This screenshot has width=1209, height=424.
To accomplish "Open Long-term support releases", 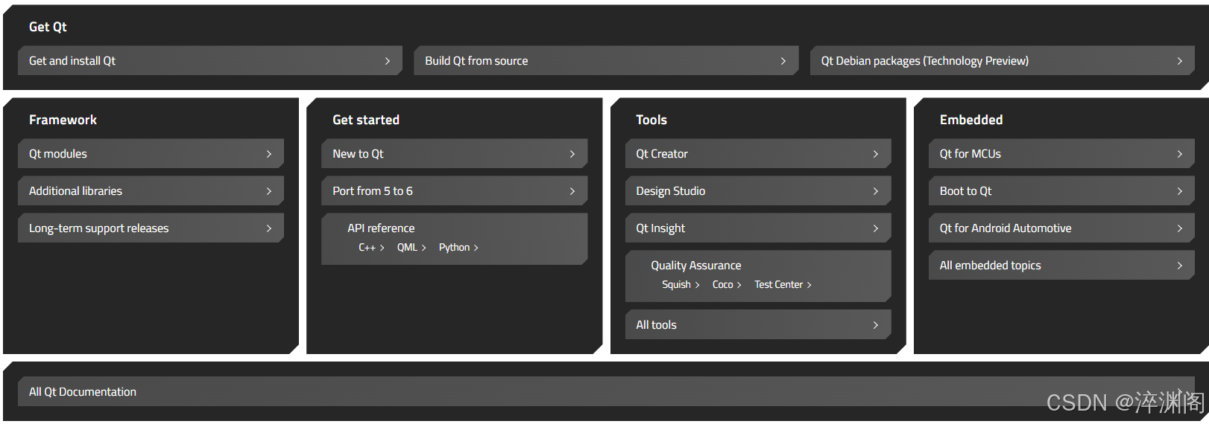I will 151,228.
